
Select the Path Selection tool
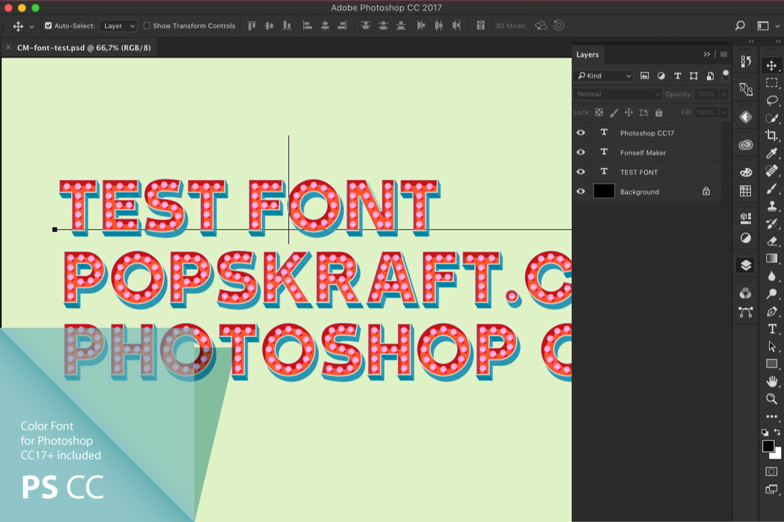[772, 346]
